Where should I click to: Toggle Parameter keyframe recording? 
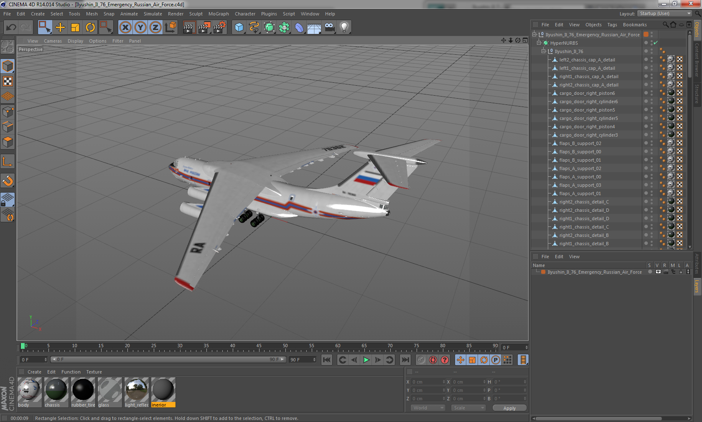(496, 360)
